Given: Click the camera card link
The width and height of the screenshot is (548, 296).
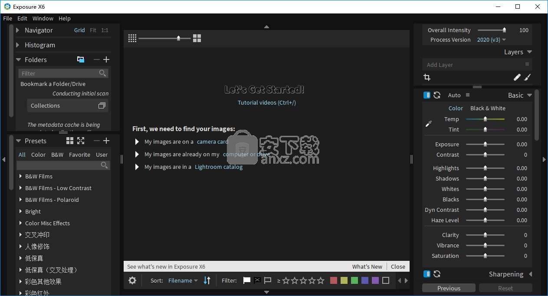Looking at the screenshot, I should click(213, 141).
